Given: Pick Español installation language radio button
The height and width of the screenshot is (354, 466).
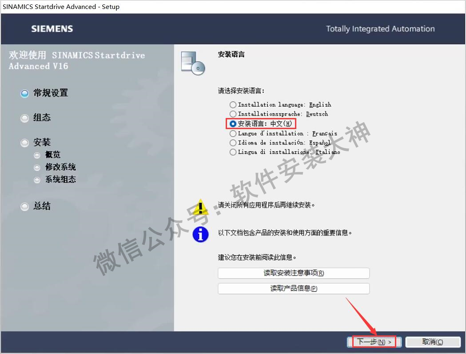Looking at the screenshot, I should coord(233,143).
